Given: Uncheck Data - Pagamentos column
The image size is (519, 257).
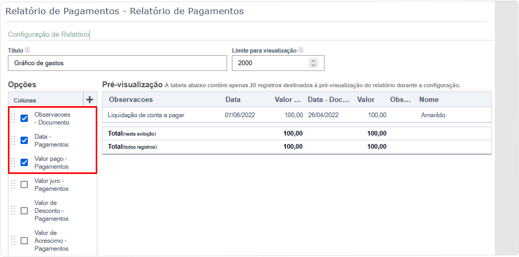Looking at the screenshot, I should click(24, 140).
